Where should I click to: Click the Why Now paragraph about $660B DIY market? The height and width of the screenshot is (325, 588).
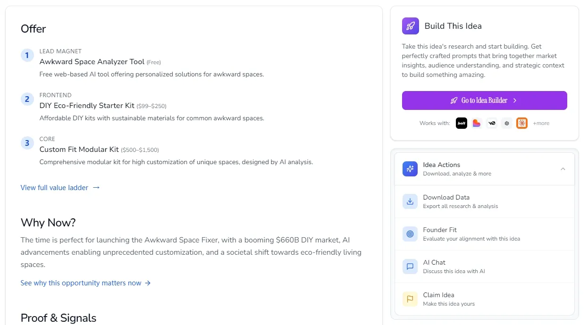pos(191,252)
